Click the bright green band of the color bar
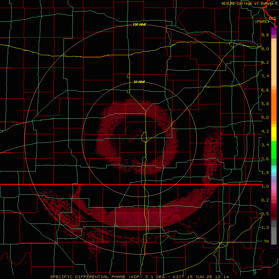Viewport: 279px width, 279px height. [x=274, y=149]
